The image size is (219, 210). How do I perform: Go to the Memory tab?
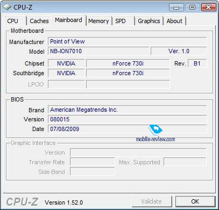[98, 21]
